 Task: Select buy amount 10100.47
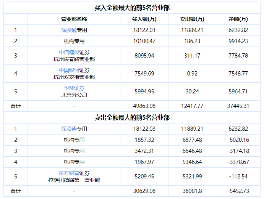(x=144, y=41)
